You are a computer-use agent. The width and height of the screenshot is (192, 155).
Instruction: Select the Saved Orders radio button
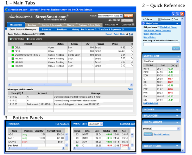[28, 39]
